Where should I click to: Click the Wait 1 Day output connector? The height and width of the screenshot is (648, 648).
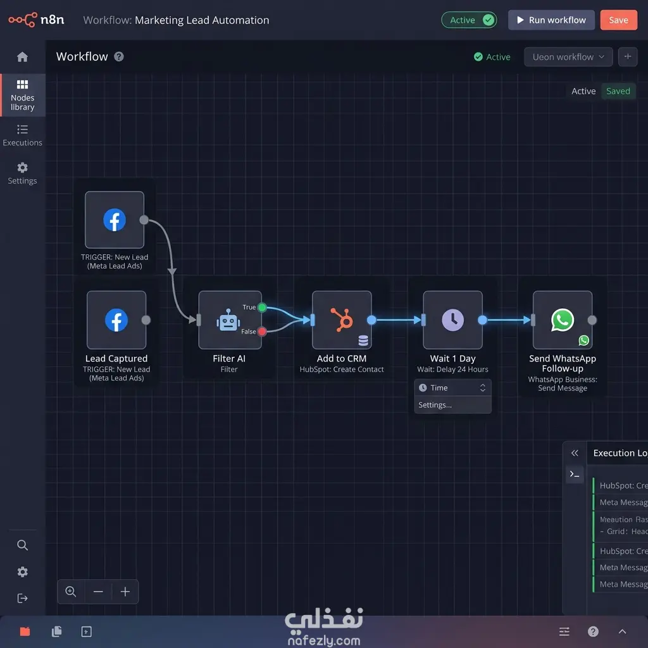[x=482, y=320]
